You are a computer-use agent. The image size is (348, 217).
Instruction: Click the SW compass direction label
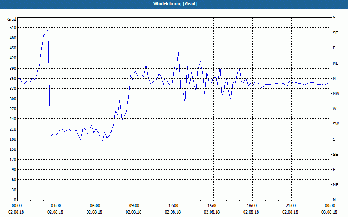336,124
